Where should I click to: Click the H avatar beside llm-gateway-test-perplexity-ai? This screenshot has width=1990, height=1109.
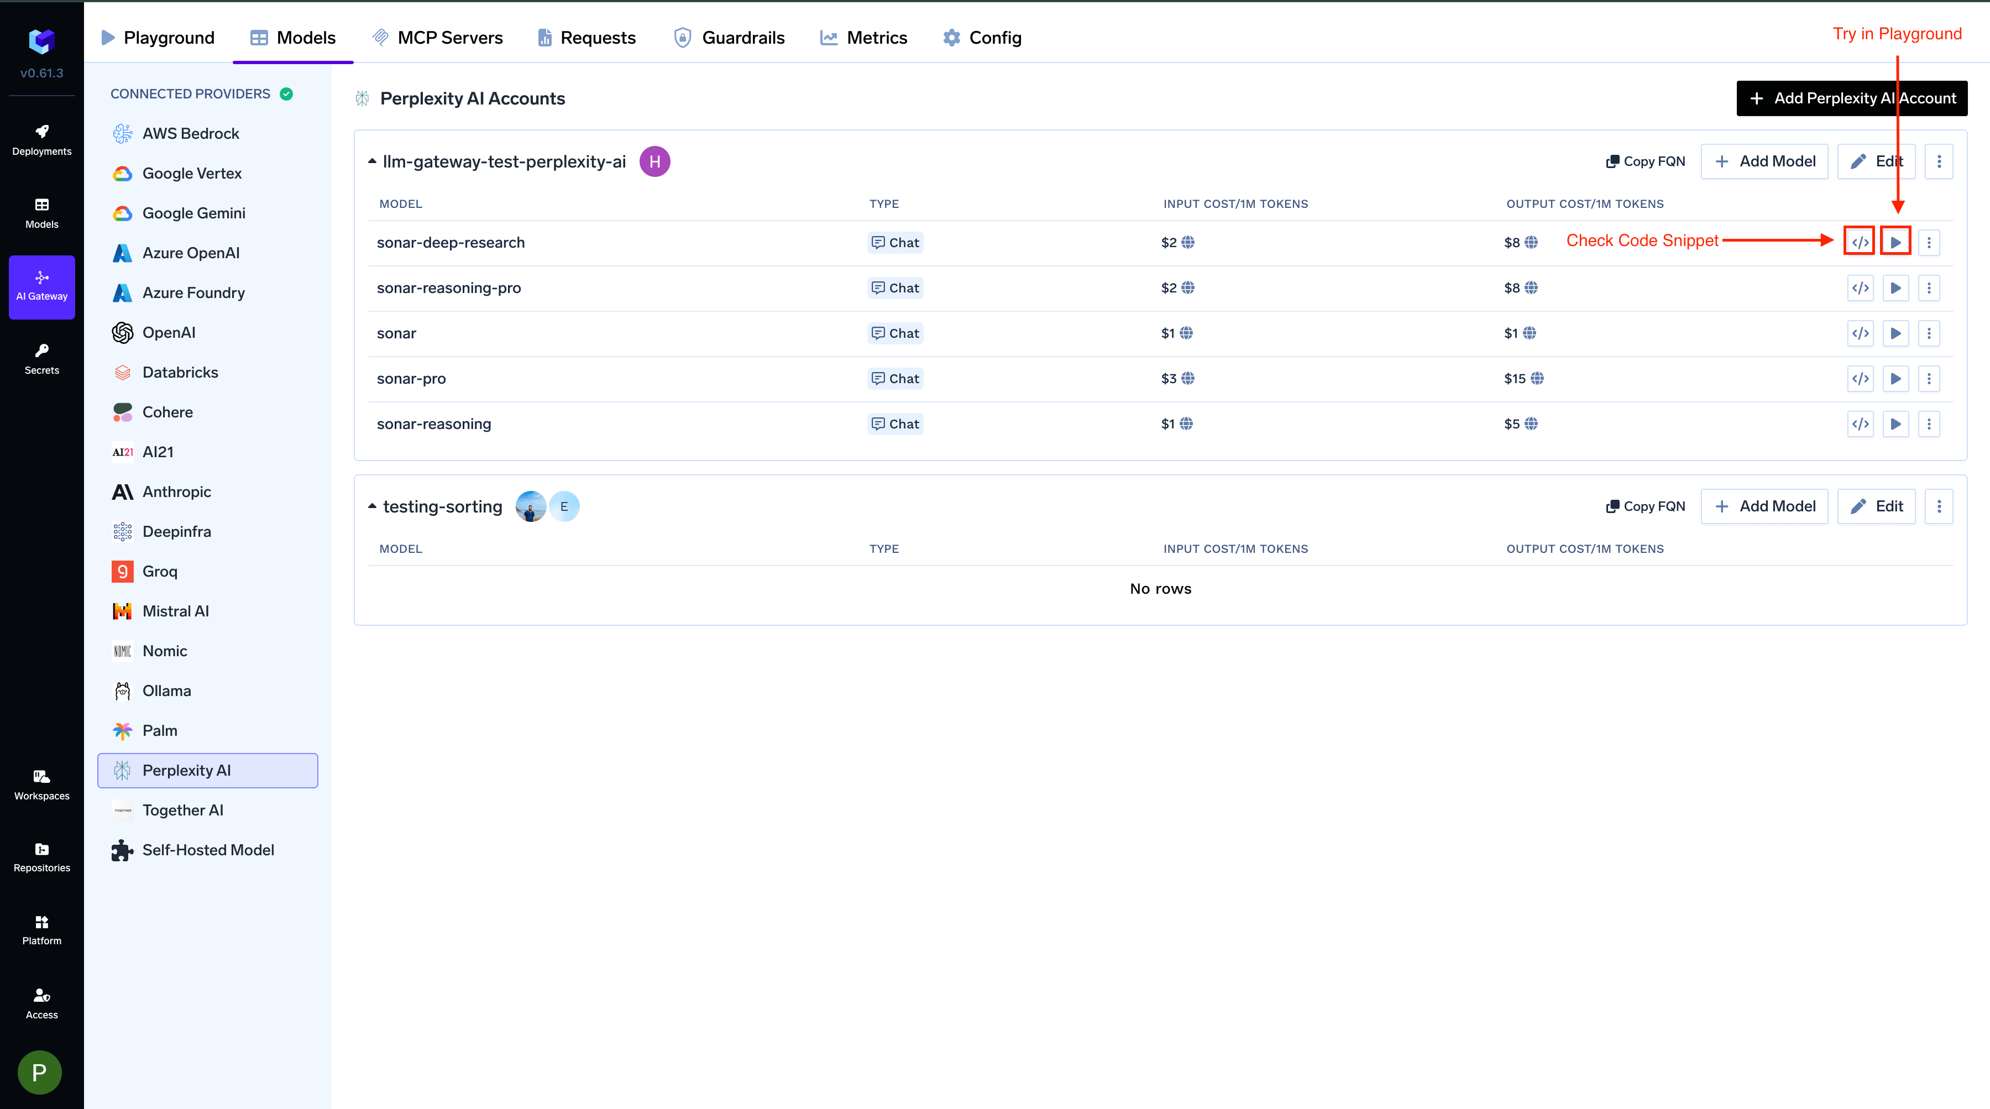[654, 161]
